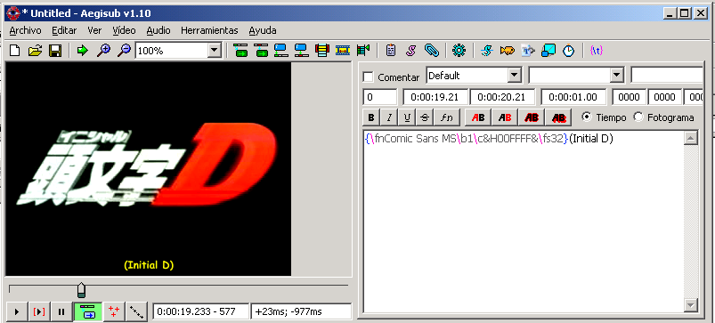Open the Styles Manager (pink S icon)
The image size is (715, 323).
[410, 51]
